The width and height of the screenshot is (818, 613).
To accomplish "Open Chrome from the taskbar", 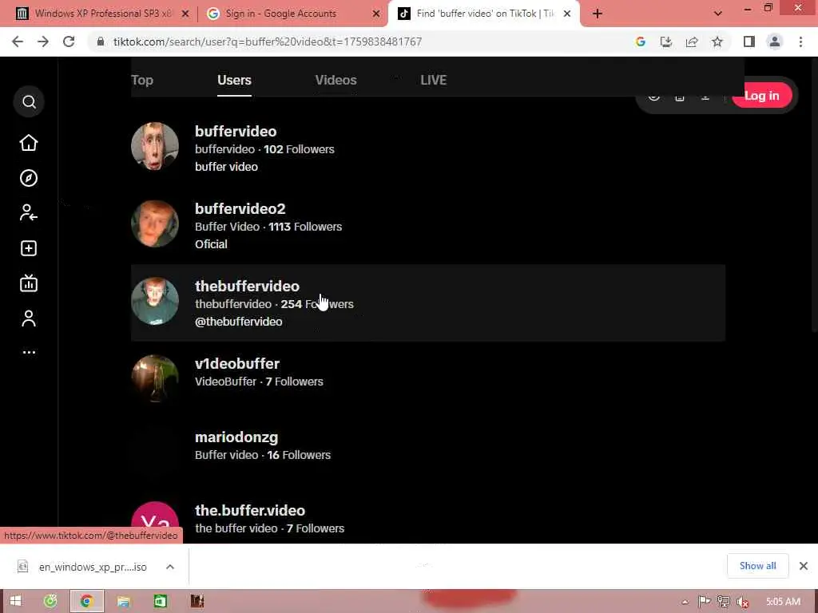I will click(86, 602).
